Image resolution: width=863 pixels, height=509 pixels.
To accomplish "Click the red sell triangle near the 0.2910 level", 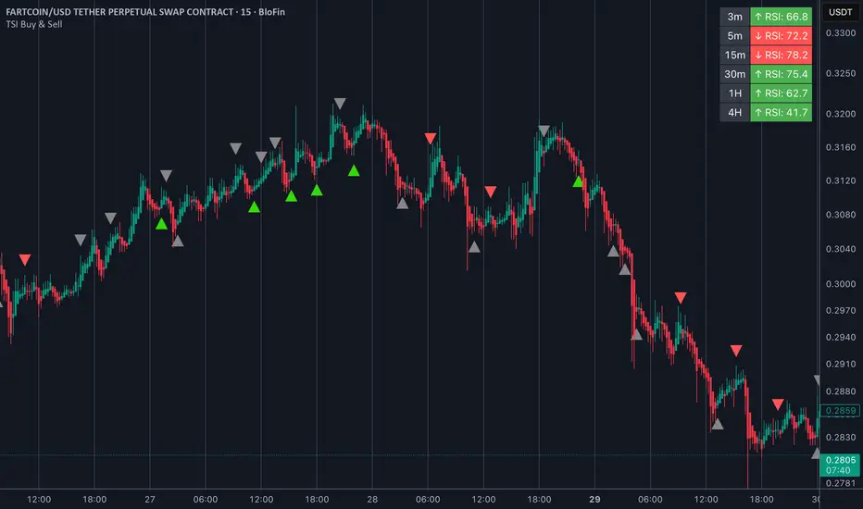I will pyautogui.click(x=736, y=351).
